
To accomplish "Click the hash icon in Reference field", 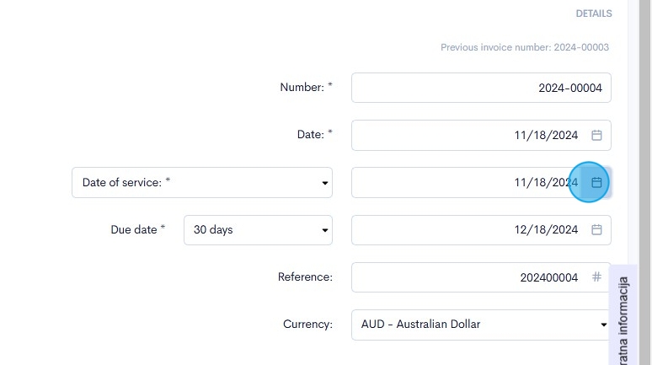I will pyautogui.click(x=596, y=276).
